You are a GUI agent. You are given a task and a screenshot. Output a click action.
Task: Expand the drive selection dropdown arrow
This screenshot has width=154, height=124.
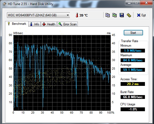point(68,15)
